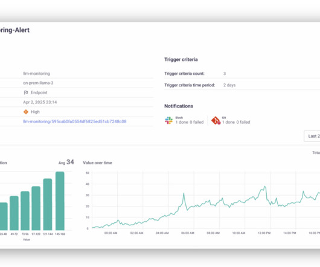Image resolution: width=320 pixels, height=267 pixels.
Task: Click the Trigger criteria count value '3'
Action: (x=225, y=74)
